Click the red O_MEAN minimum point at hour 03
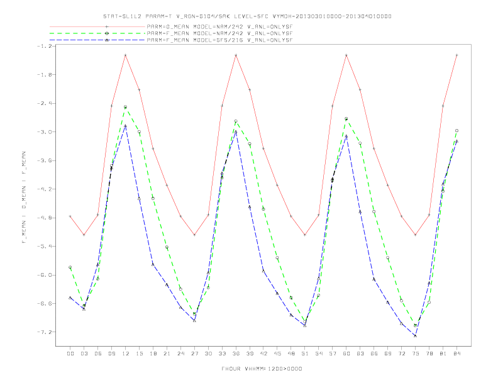Image resolution: width=498 pixels, height=385 pixels. coord(84,235)
